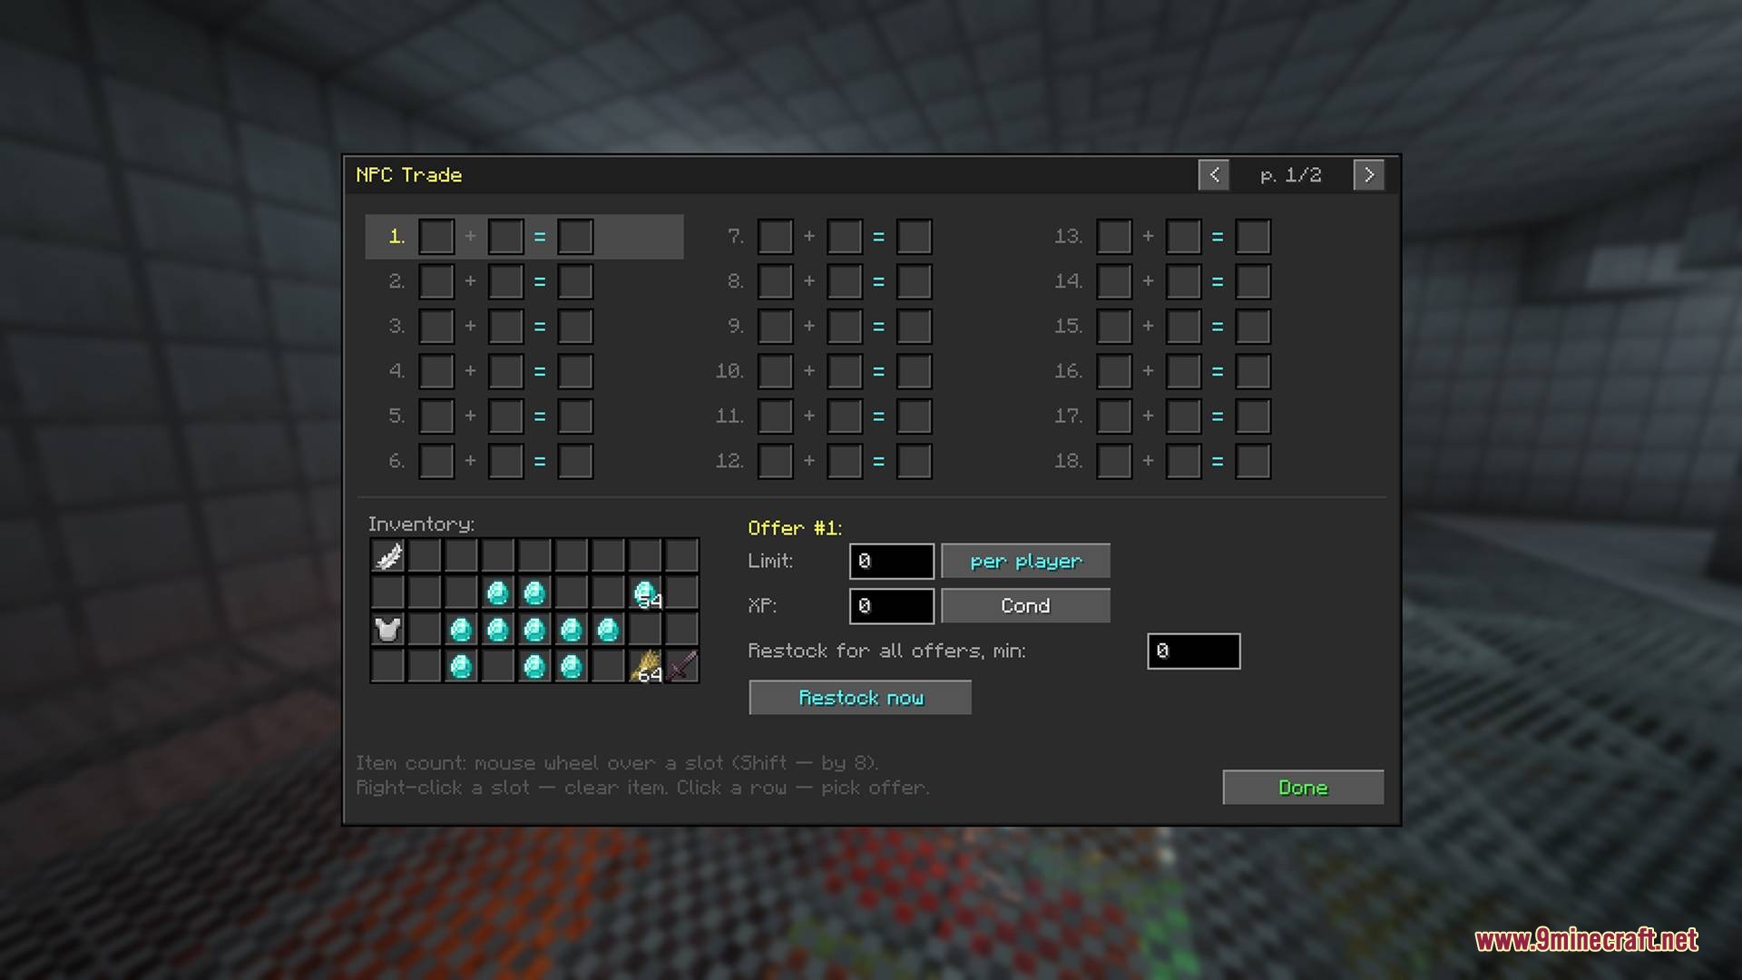
Task: Select the second input slot of offer 12
Action: click(x=845, y=461)
